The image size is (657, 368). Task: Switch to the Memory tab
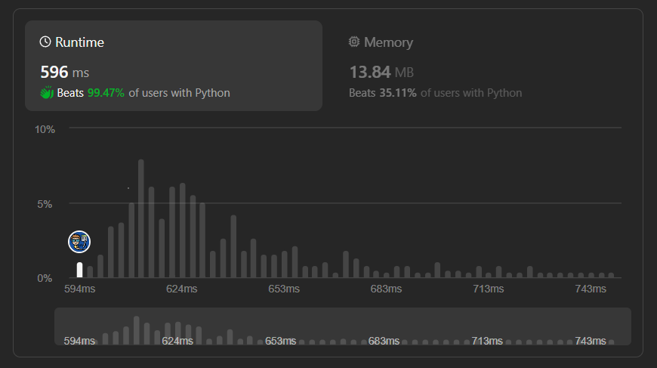click(x=381, y=42)
